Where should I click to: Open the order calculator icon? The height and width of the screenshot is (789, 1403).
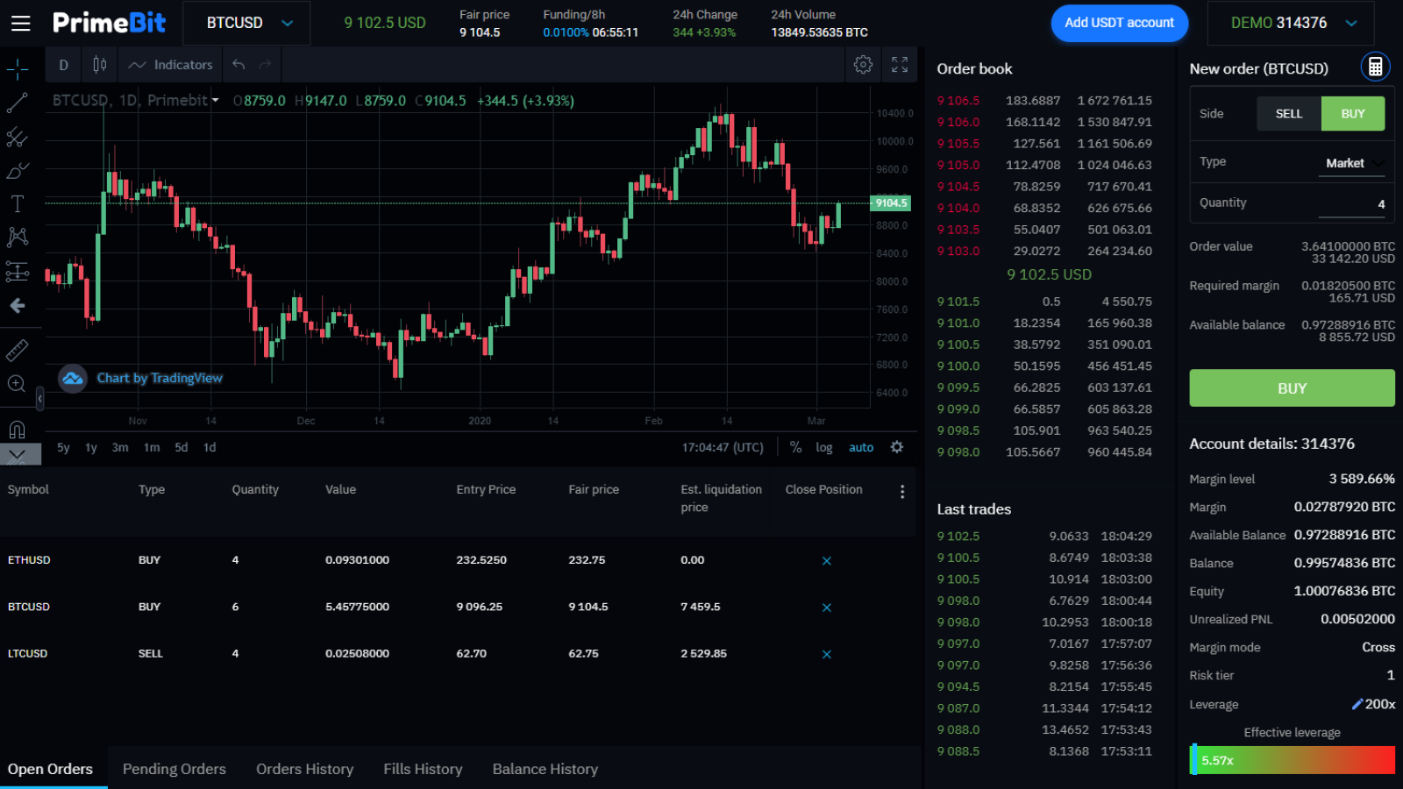pyautogui.click(x=1375, y=67)
